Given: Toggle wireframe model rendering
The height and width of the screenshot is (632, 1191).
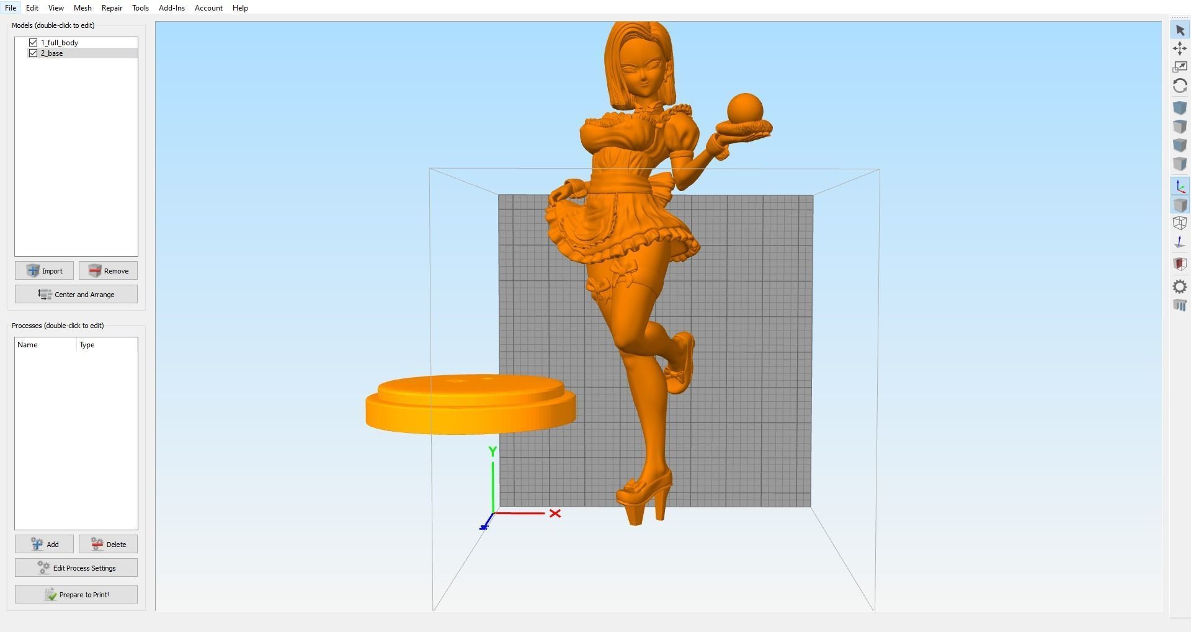Looking at the screenshot, I should pyautogui.click(x=1180, y=223).
